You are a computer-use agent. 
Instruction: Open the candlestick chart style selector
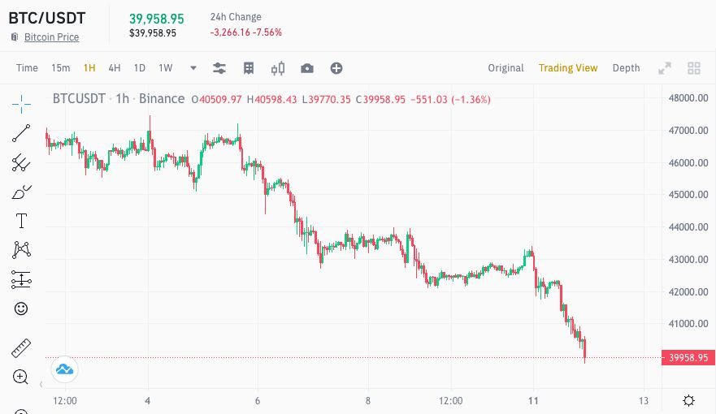point(278,68)
